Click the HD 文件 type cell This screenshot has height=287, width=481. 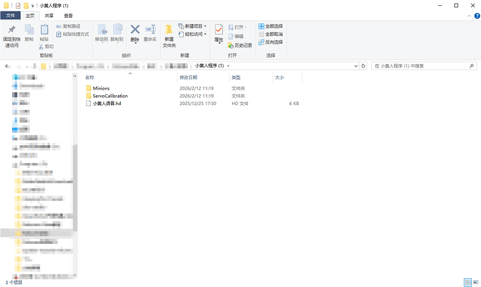point(240,103)
